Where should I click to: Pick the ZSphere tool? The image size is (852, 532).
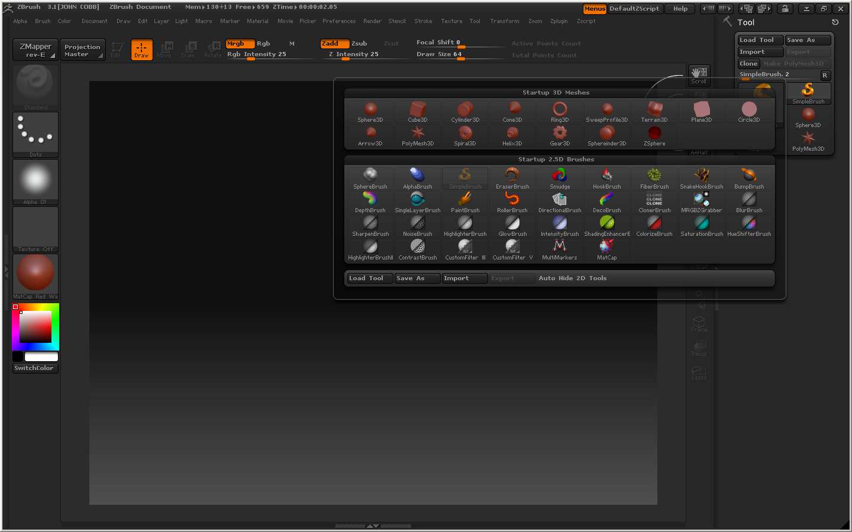click(654, 135)
